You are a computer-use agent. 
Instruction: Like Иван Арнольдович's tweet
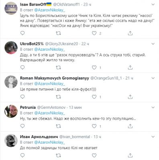(x=94, y=155)
